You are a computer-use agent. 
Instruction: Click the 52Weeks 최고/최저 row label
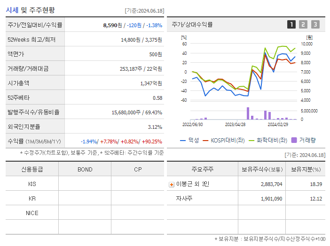31,40
